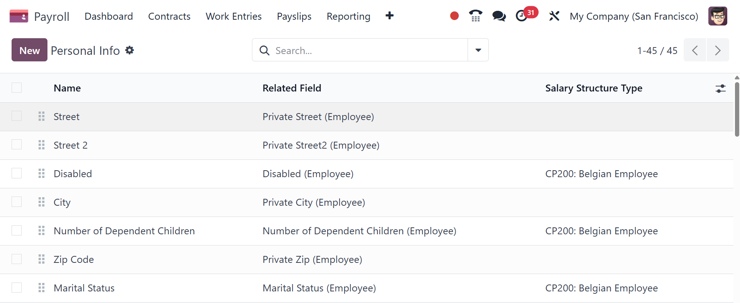Open activities clock with 31 badge
The image size is (740, 303).
click(522, 16)
